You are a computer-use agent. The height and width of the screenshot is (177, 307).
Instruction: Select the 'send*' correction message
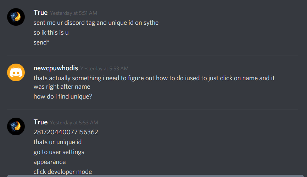coord(41,42)
